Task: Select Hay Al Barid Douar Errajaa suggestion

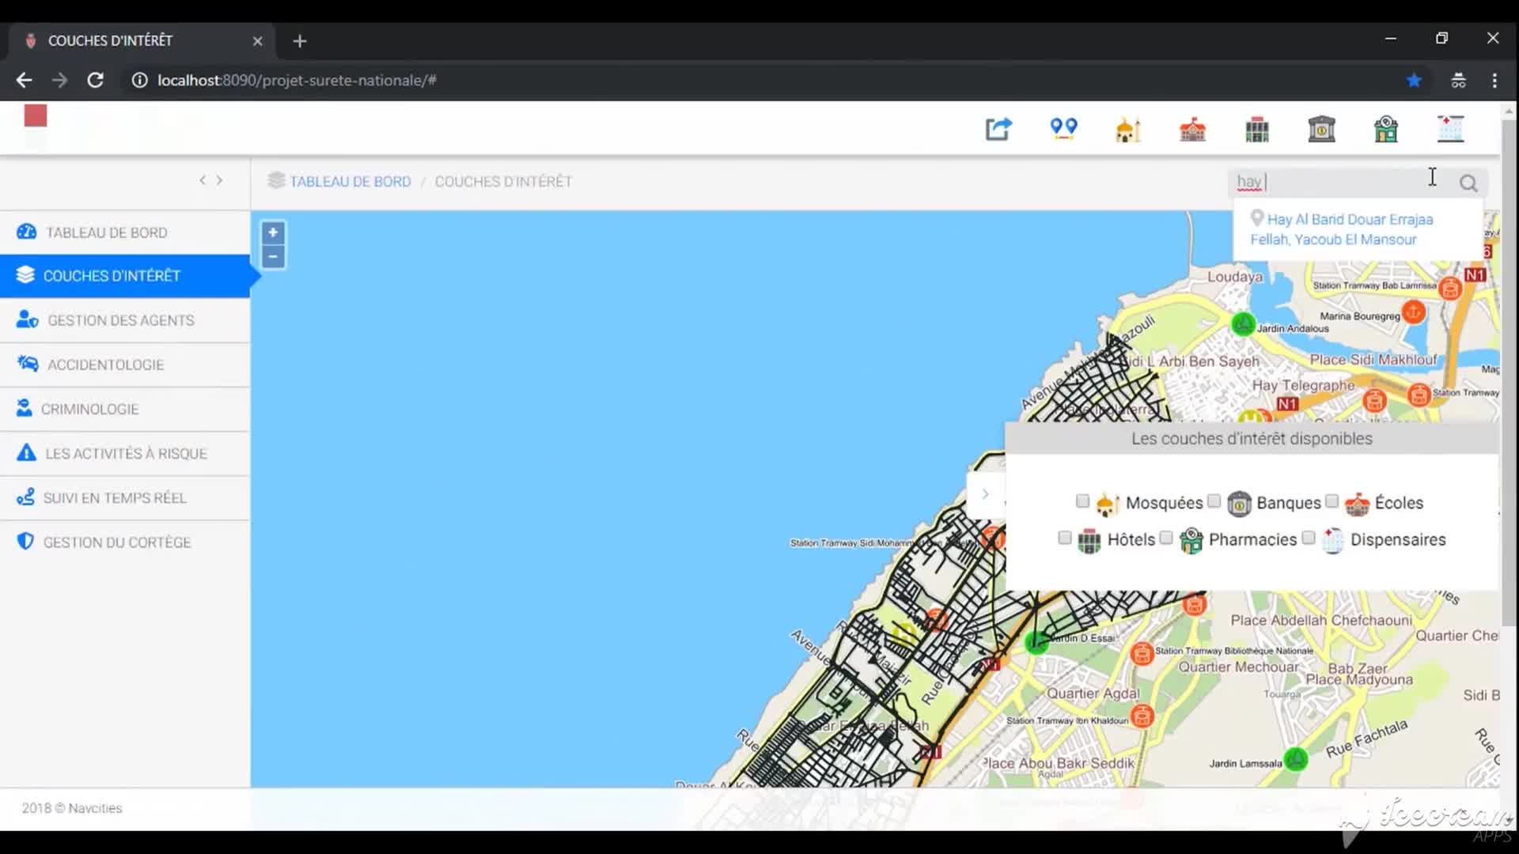Action: 1358,229
